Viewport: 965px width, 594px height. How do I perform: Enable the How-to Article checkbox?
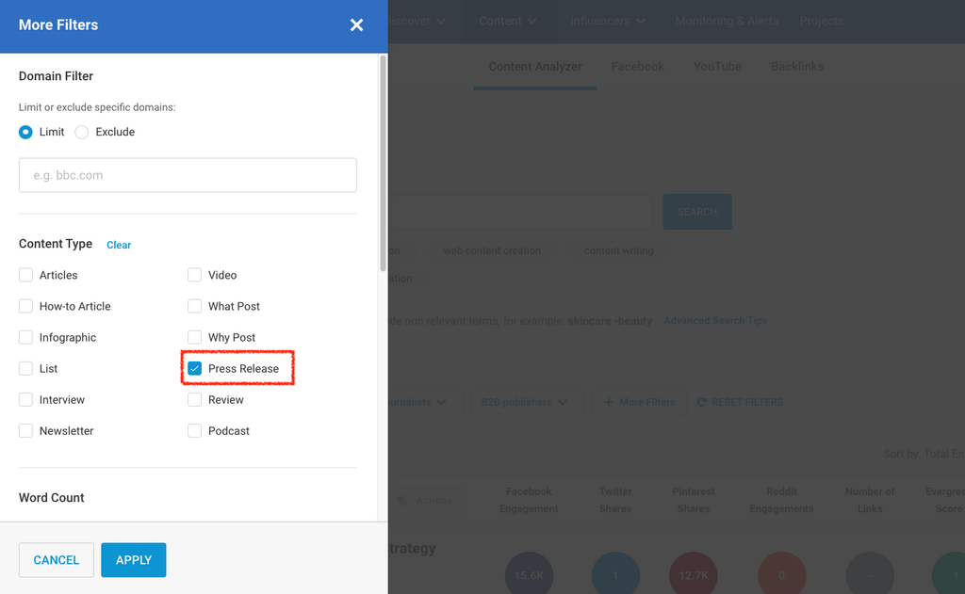26,306
